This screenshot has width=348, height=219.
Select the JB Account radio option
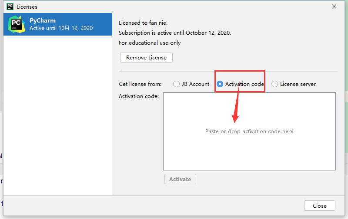tap(177, 84)
